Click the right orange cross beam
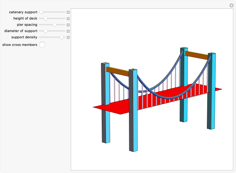236x173 pixels. point(197,55)
